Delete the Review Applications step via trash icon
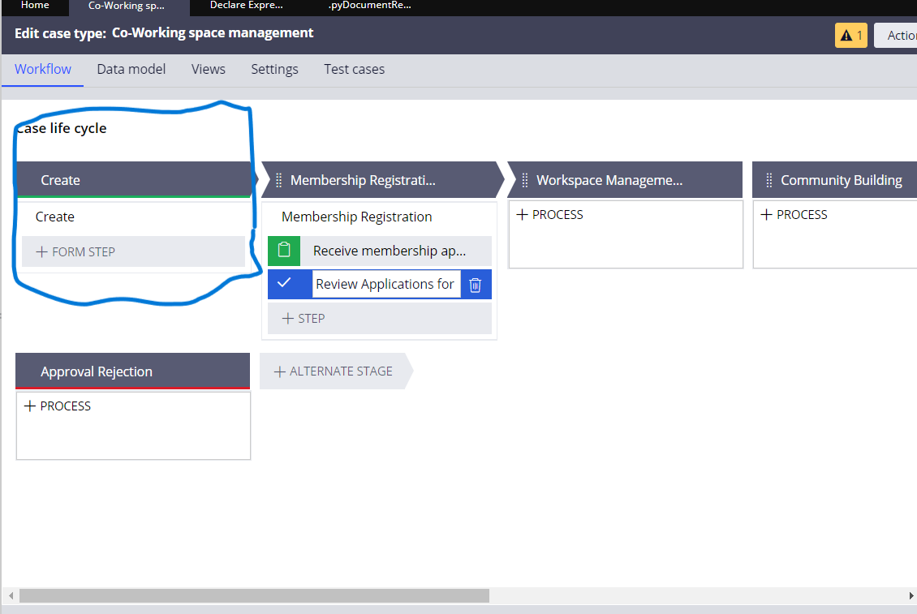Image resolution: width=917 pixels, height=614 pixels. coord(476,284)
